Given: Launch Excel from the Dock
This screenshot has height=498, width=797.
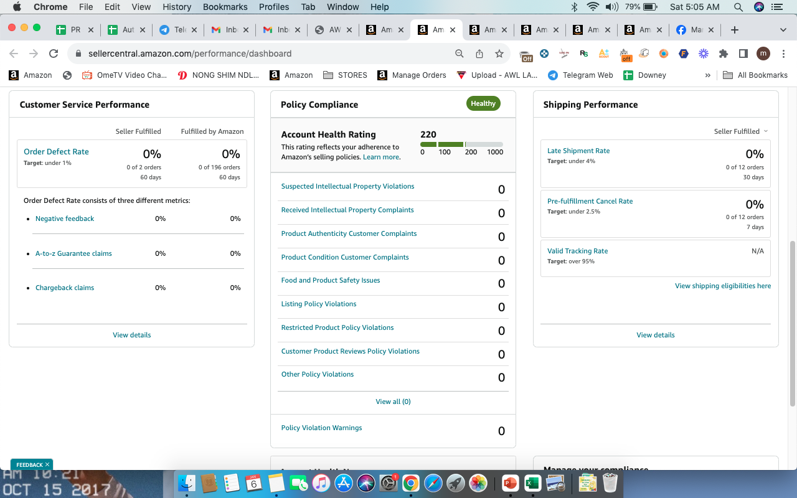Looking at the screenshot, I should tap(532, 483).
